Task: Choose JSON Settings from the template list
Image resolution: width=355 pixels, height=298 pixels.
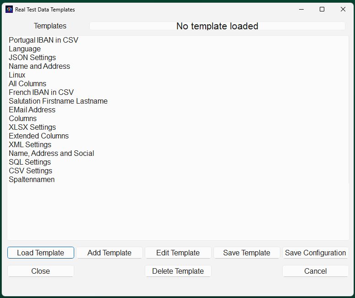Action: [x=32, y=58]
